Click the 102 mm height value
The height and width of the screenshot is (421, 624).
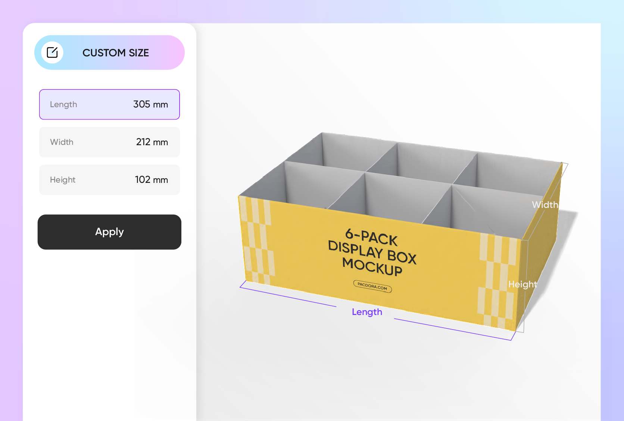click(151, 180)
